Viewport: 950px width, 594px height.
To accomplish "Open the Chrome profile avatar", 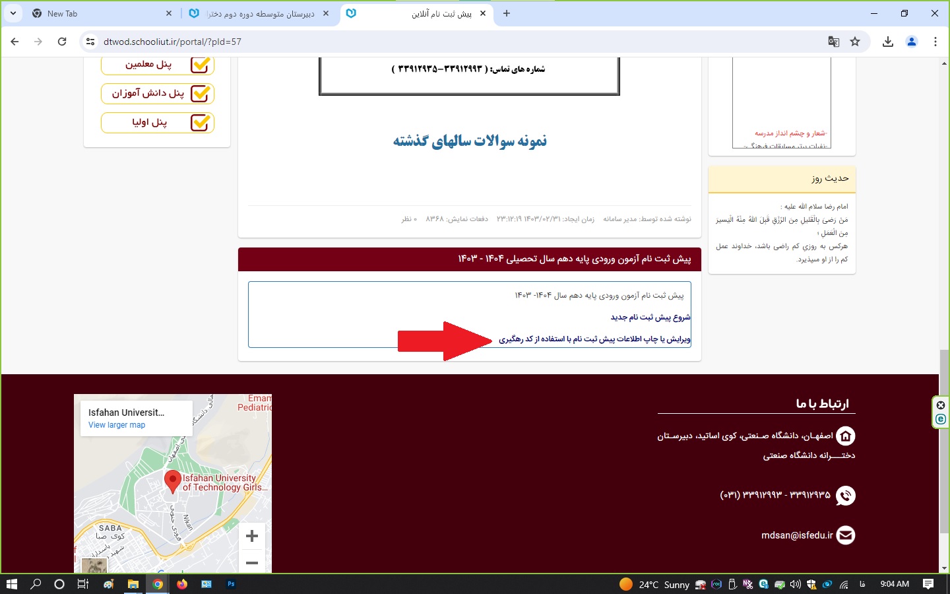I will [x=912, y=42].
